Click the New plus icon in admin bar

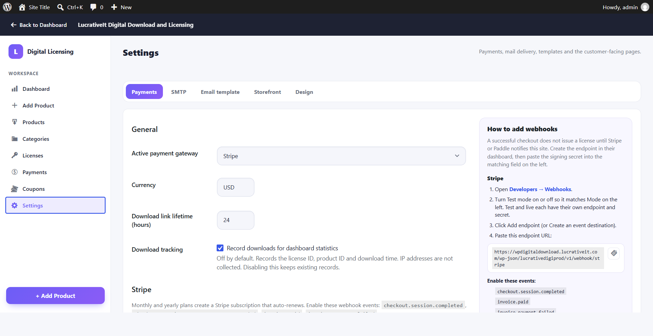(114, 7)
